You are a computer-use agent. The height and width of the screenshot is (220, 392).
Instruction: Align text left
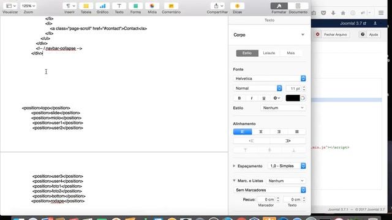(x=243, y=132)
